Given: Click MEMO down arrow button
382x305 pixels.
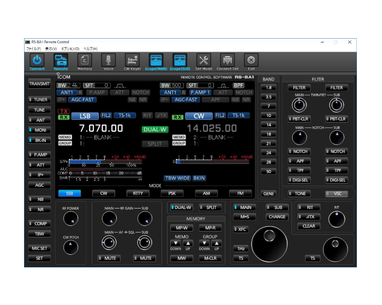Looking at the screenshot, I should pyautogui.click(x=175, y=243).
